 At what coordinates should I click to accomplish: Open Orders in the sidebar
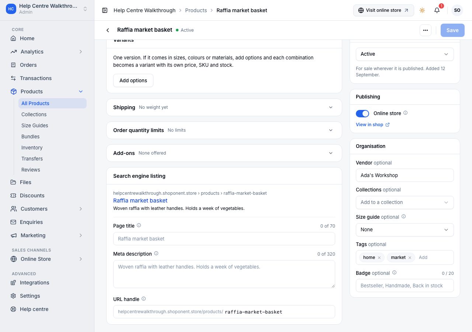tap(47, 65)
